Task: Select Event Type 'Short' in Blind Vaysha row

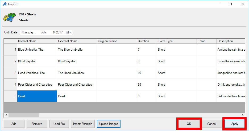Action: point(177,61)
